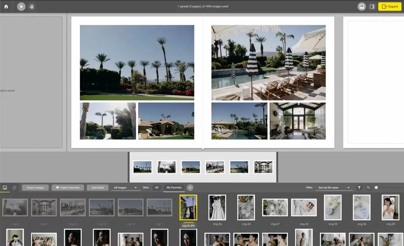Add a new bin with plus icon

coord(190,187)
